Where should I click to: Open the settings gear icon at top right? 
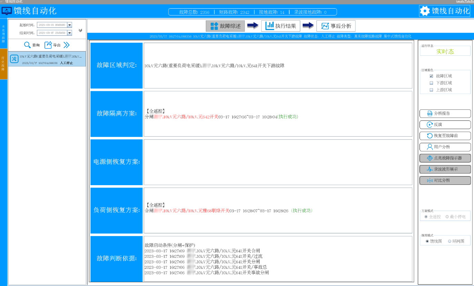point(425,11)
